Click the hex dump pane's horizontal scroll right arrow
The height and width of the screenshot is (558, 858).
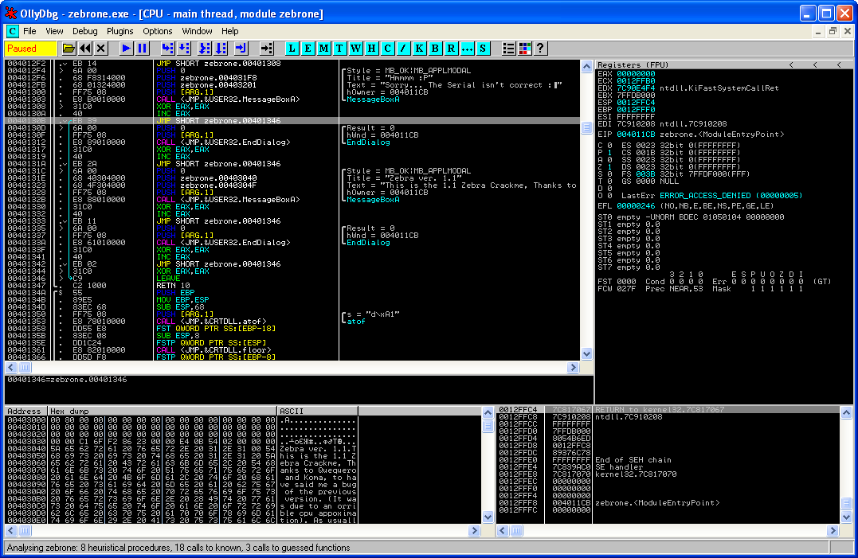[x=475, y=530]
